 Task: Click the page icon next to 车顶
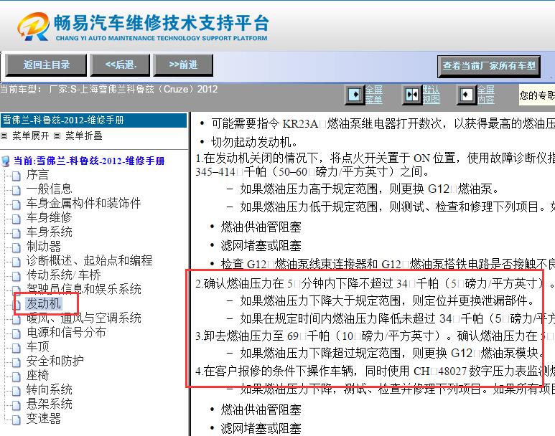point(17,348)
